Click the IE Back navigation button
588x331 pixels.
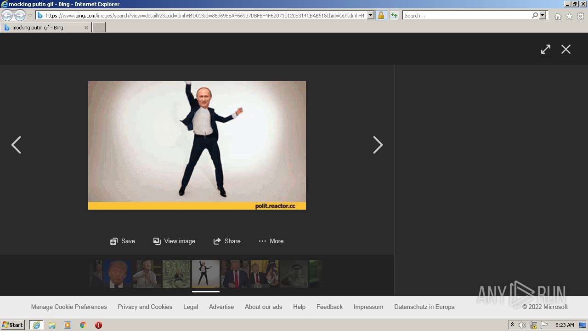pos(7,16)
